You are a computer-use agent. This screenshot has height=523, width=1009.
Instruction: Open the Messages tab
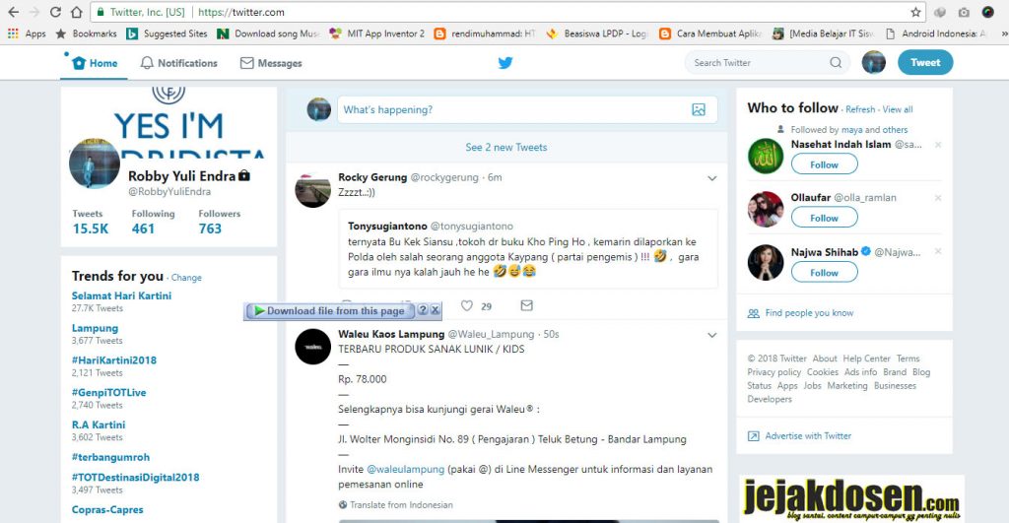[x=271, y=63]
